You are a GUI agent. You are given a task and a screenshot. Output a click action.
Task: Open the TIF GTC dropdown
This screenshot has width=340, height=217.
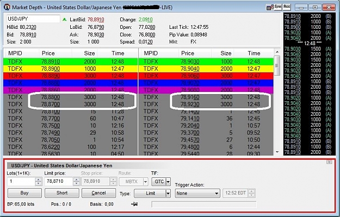168,182
